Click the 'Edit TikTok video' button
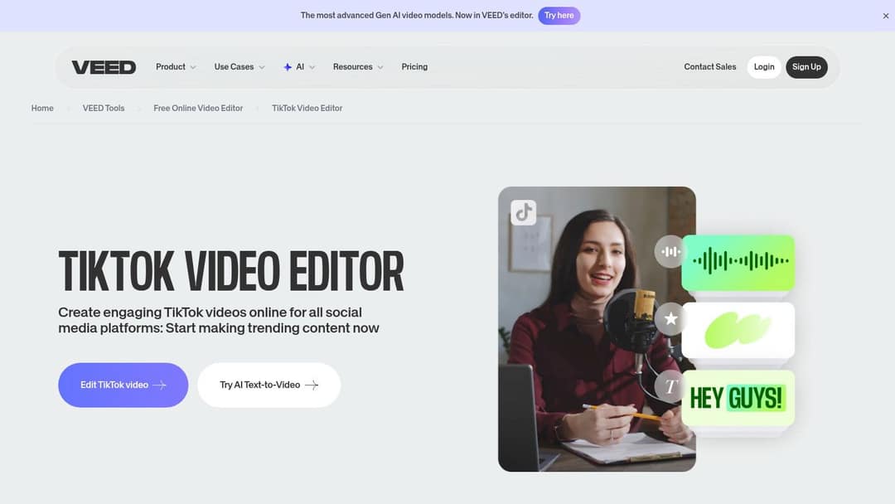 point(123,385)
